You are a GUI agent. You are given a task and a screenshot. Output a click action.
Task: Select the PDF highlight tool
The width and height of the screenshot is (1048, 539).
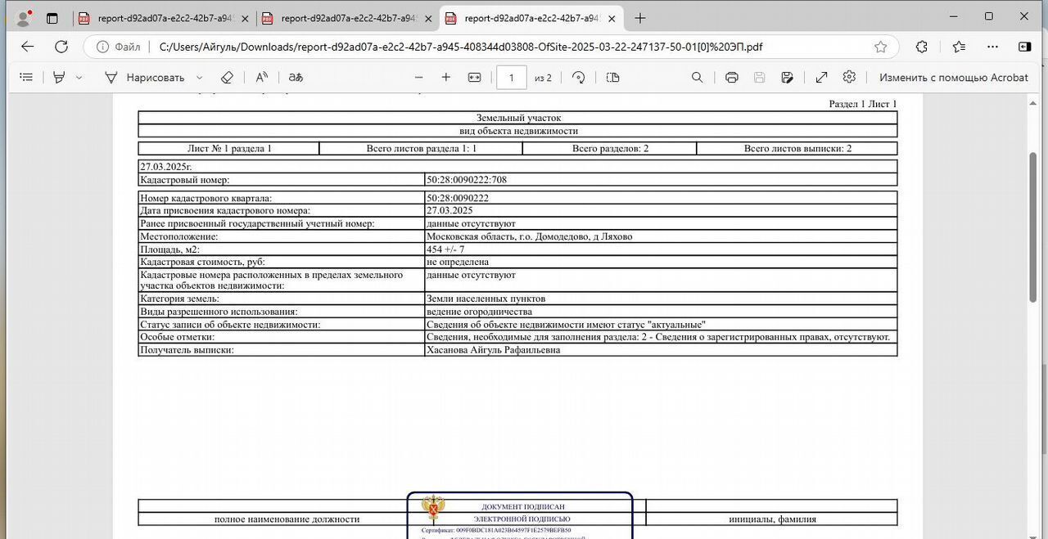(x=59, y=77)
